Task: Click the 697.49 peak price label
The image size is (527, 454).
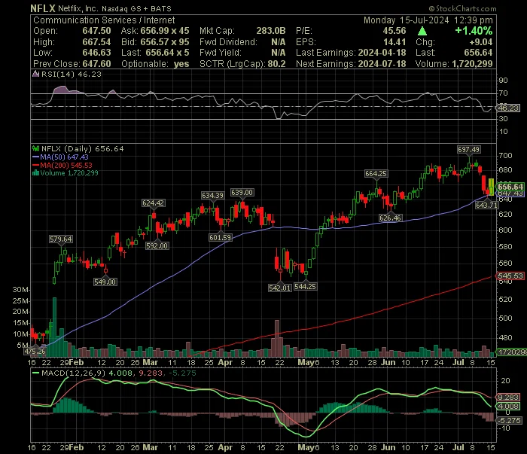Action: pyautogui.click(x=468, y=150)
